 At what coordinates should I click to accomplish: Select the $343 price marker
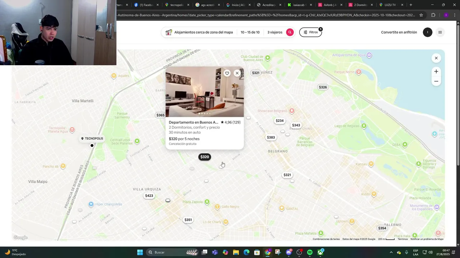pyautogui.click(x=296, y=125)
